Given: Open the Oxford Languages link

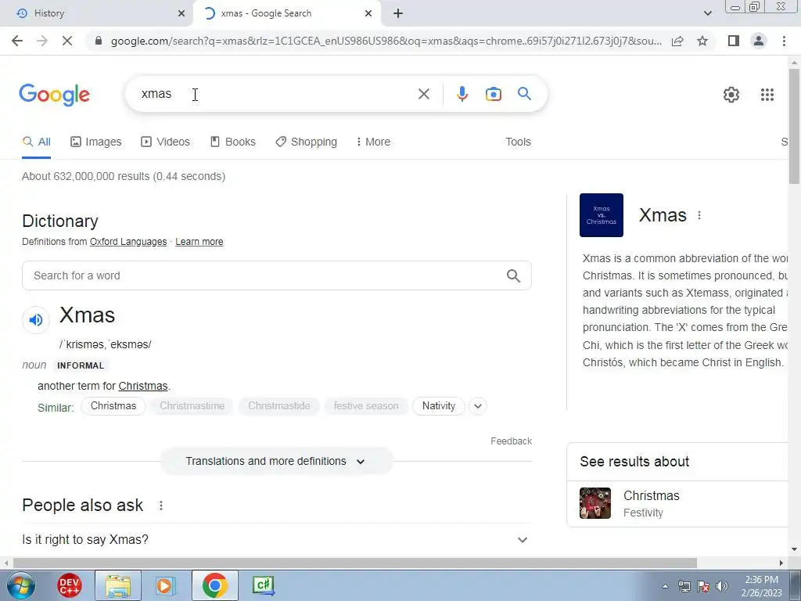Looking at the screenshot, I should click(x=128, y=242).
